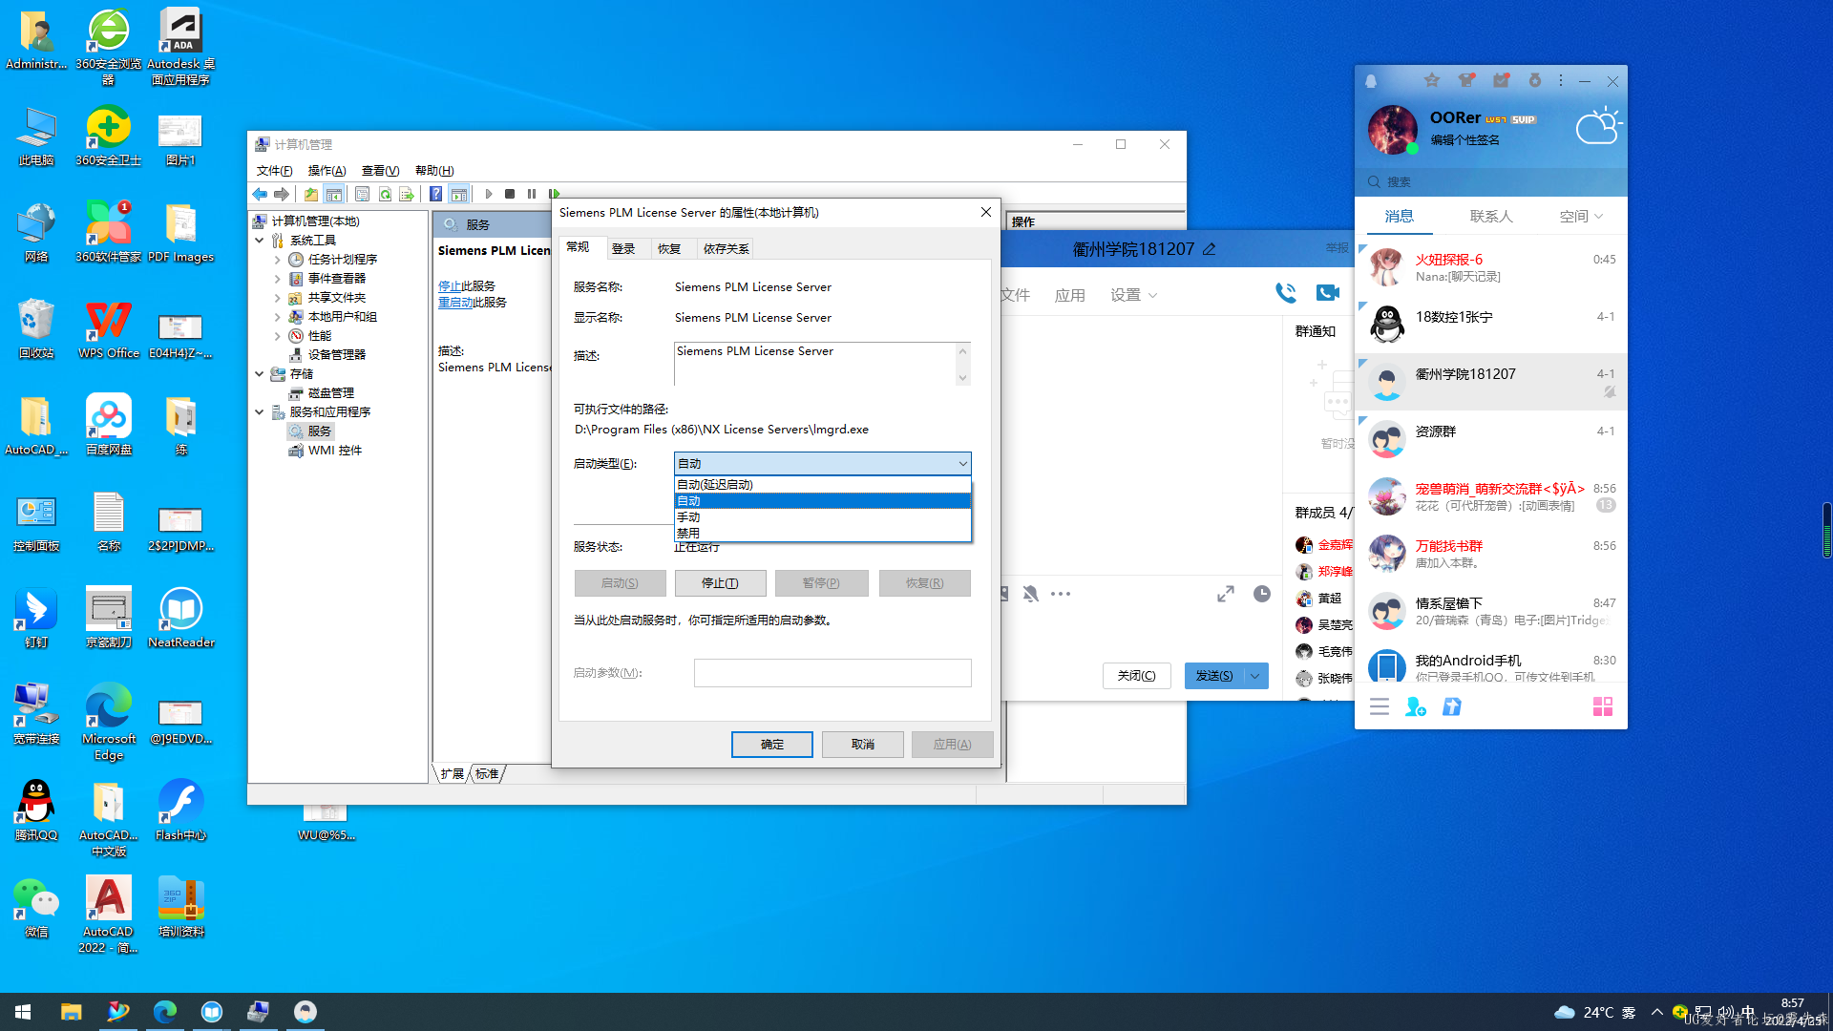Screen dimensions: 1833x1031
Task: Open 我的Android手机 conversation
Action: pyautogui.click(x=1491, y=665)
